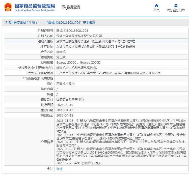189x175 pixels.
Task: Click the 国家药品监督管理局 site title
Action: 35,6
